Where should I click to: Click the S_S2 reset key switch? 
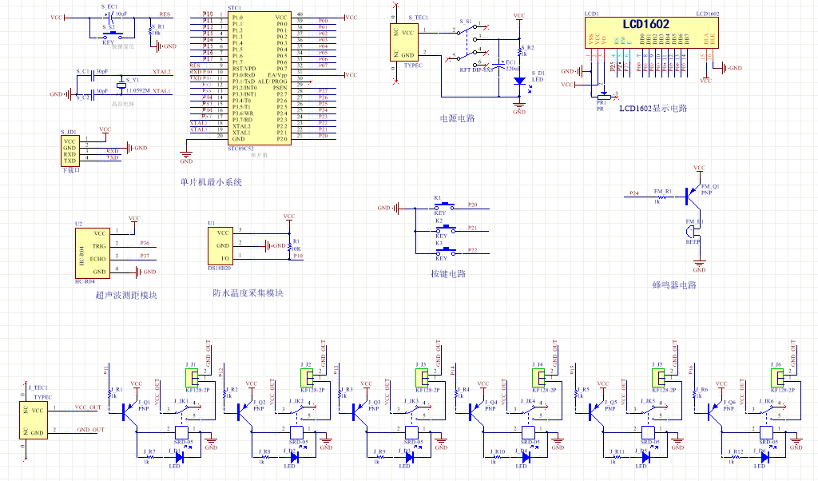110,37
